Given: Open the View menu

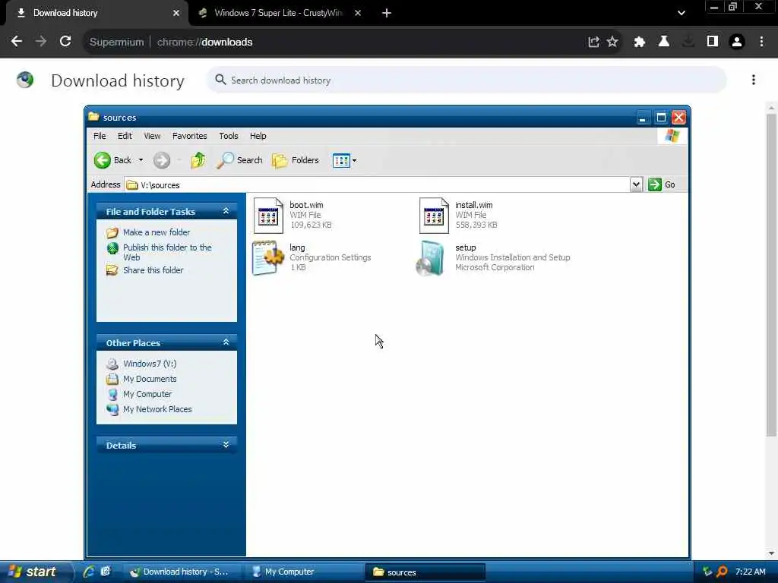Looking at the screenshot, I should coord(152,136).
